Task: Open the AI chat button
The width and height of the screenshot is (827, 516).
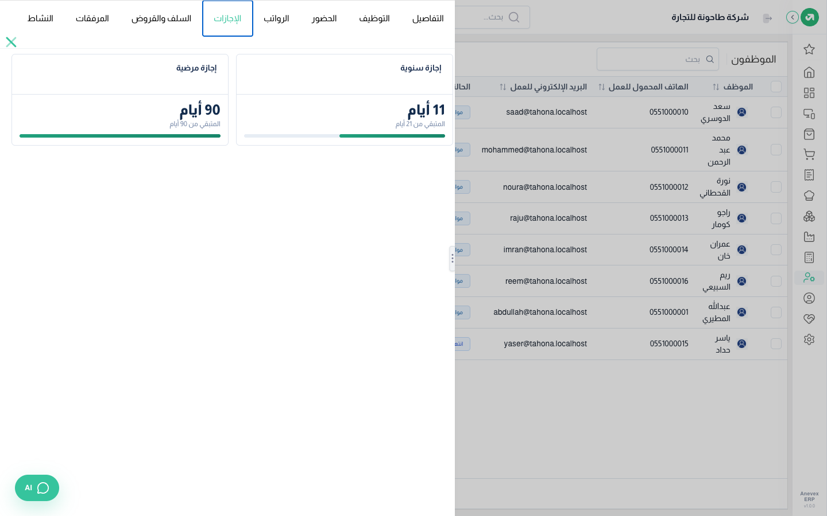Action: (37, 488)
